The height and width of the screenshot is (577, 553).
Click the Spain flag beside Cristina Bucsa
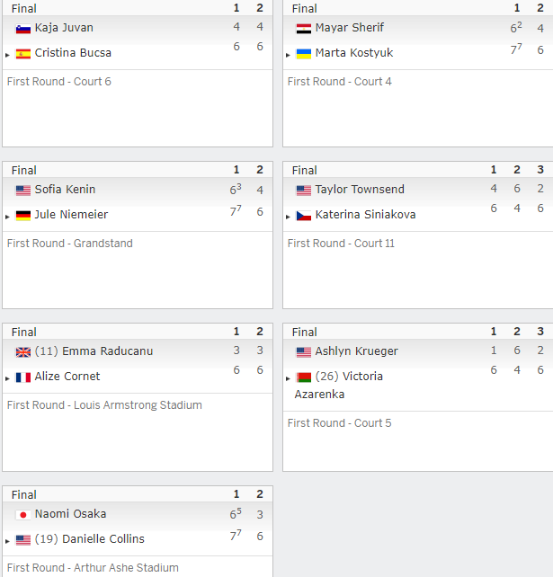23,54
